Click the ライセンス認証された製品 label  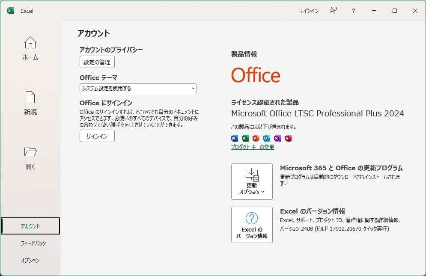coord(265,102)
